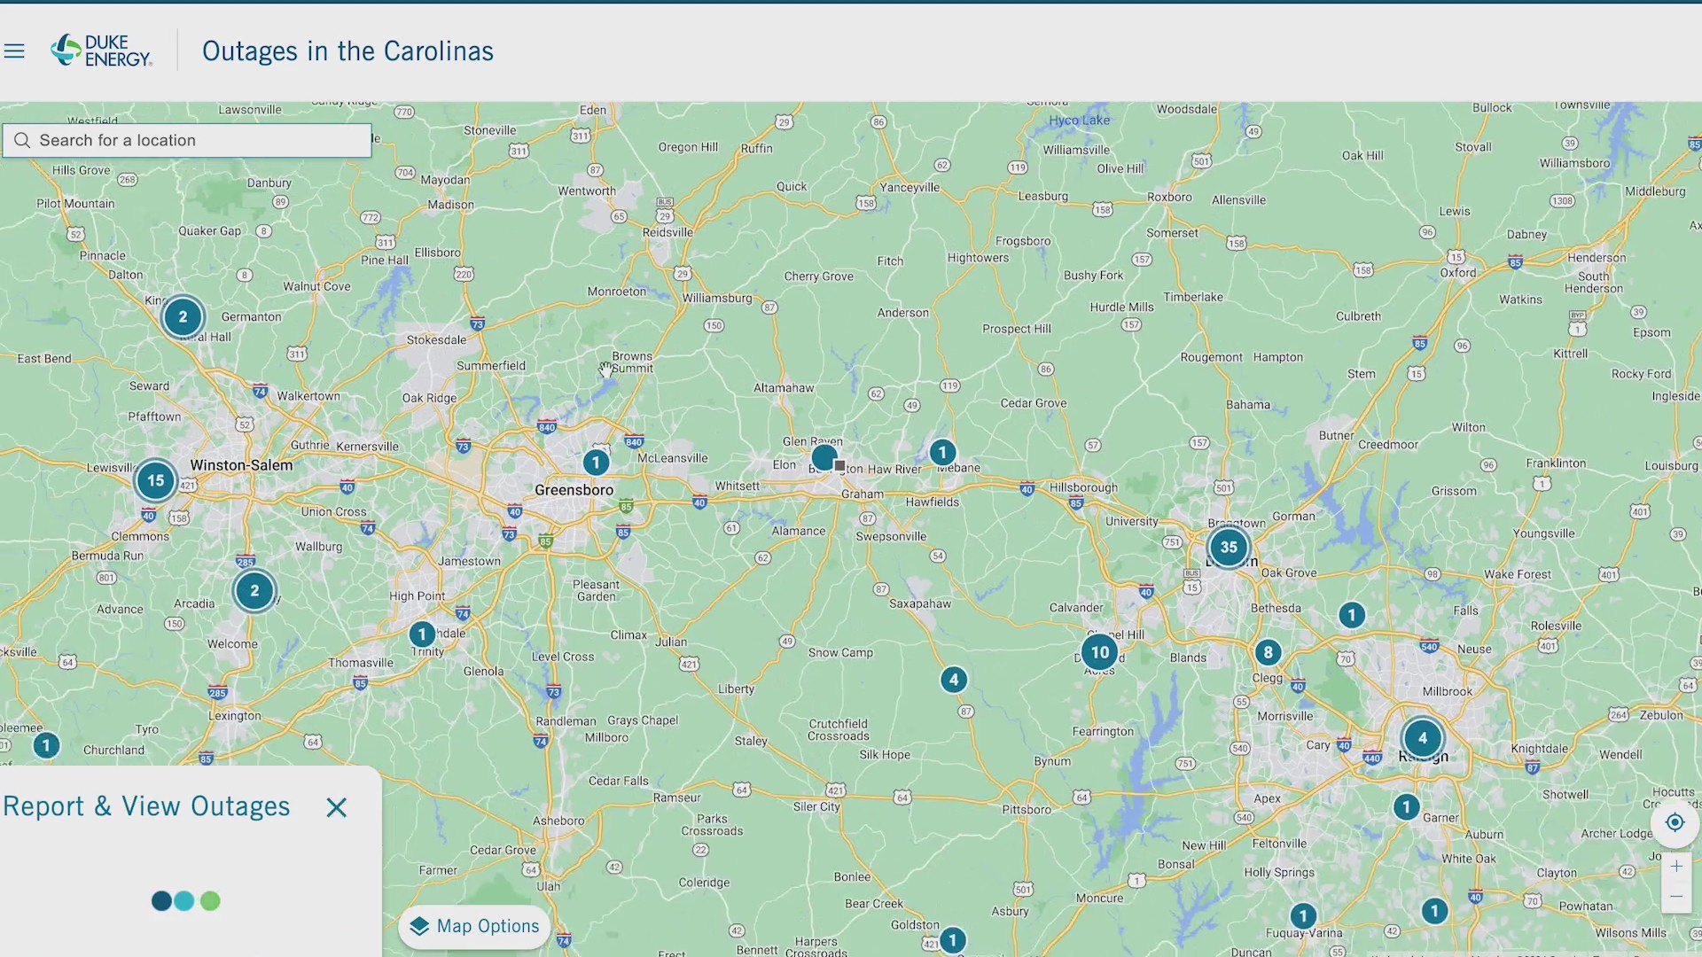Click the 4-outage marker near Raleigh
This screenshot has width=1702, height=957.
point(1422,737)
